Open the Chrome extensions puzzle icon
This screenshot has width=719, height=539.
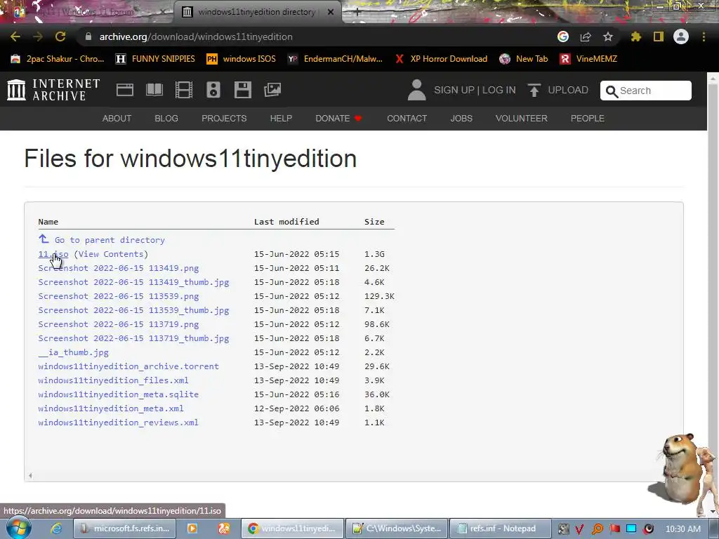[636, 36]
